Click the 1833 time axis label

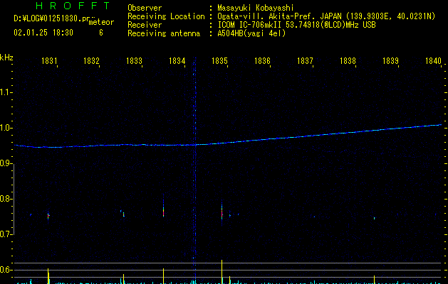[x=134, y=61]
